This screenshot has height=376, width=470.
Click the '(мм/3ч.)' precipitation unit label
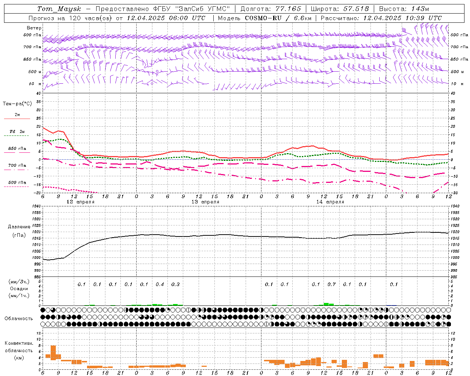coord(19,282)
